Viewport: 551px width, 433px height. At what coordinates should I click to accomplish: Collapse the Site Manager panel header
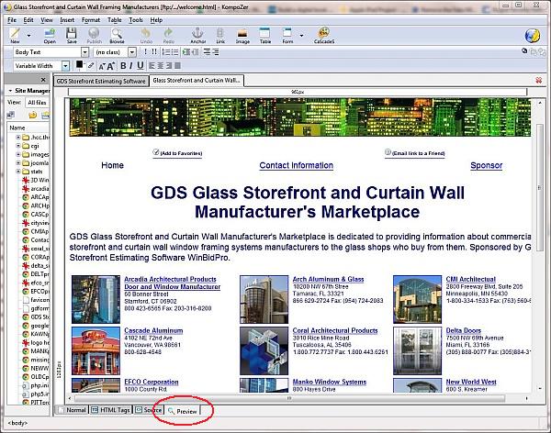(x=10, y=91)
